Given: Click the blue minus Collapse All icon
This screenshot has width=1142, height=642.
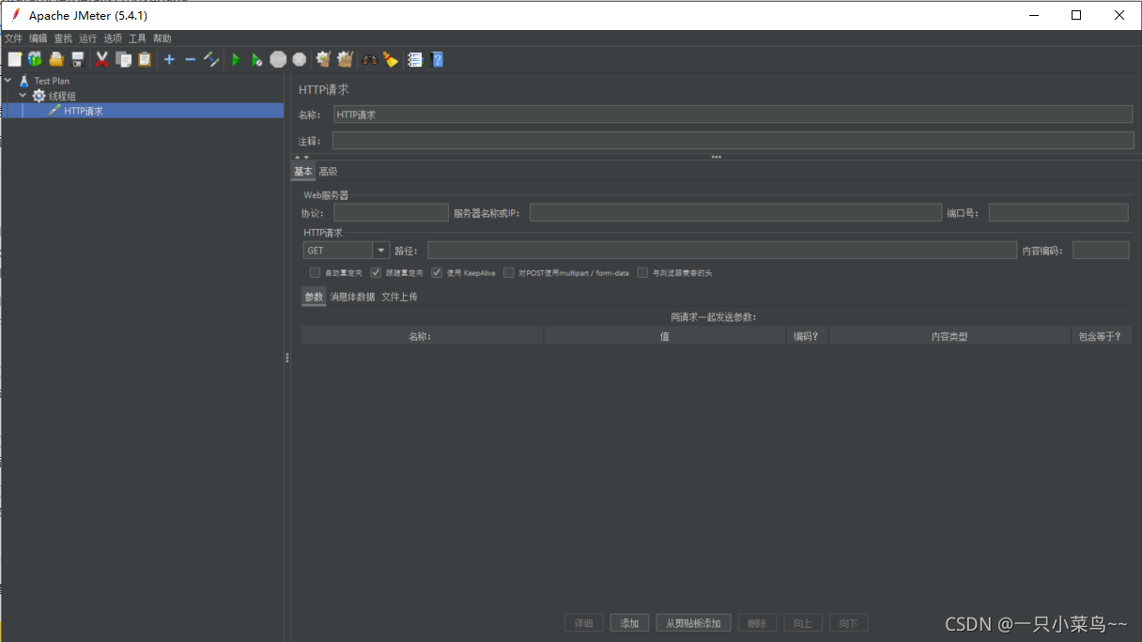Looking at the screenshot, I should coord(190,59).
